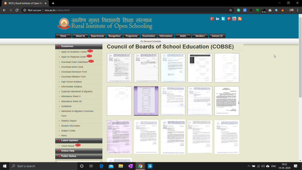Image resolution: width=302 pixels, height=170 pixels.
Task: Open the Media menu
Action: point(183,36)
